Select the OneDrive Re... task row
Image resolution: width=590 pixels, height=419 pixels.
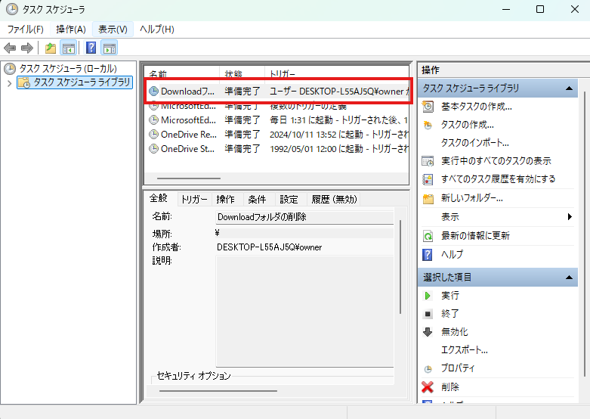coord(187,134)
